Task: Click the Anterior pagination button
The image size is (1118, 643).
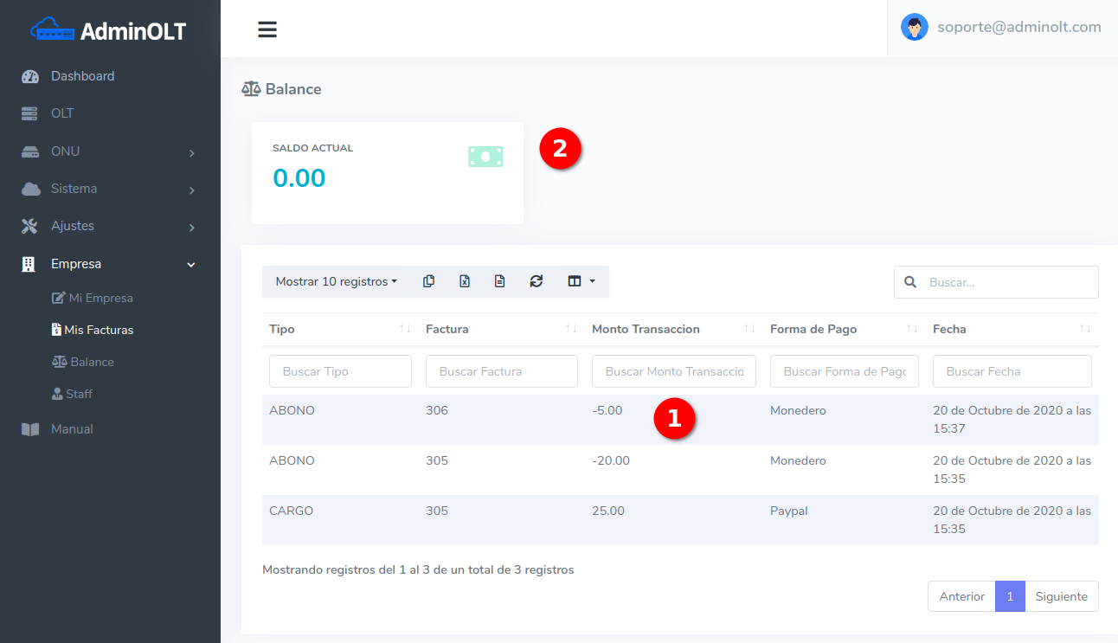Action: point(961,596)
